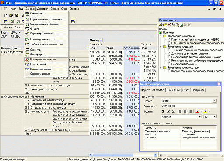Toggle Underline format button in dialog
The image size is (224, 161).
[x=173, y=111]
